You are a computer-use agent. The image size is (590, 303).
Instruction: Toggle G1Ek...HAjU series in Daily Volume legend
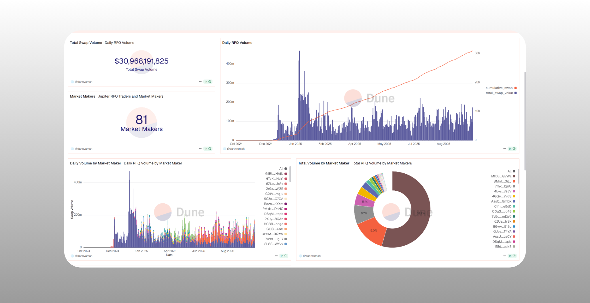click(276, 174)
